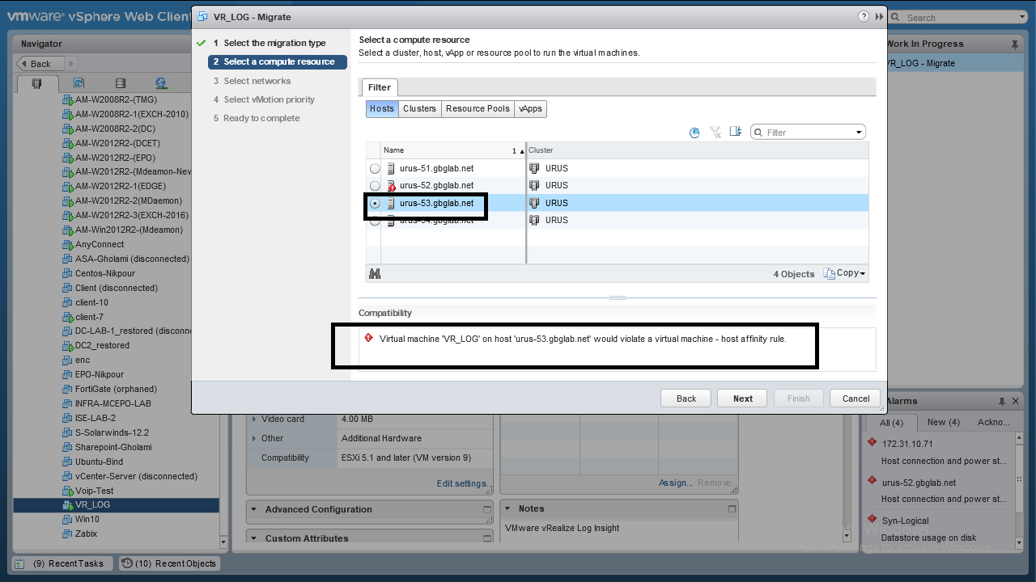Click Next in the Migrate wizard
The width and height of the screenshot is (1036, 582).
(x=743, y=399)
